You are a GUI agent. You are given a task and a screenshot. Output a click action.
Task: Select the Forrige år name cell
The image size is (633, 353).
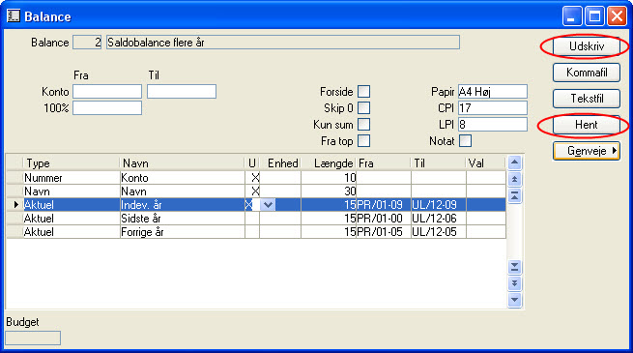pos(183,232)
